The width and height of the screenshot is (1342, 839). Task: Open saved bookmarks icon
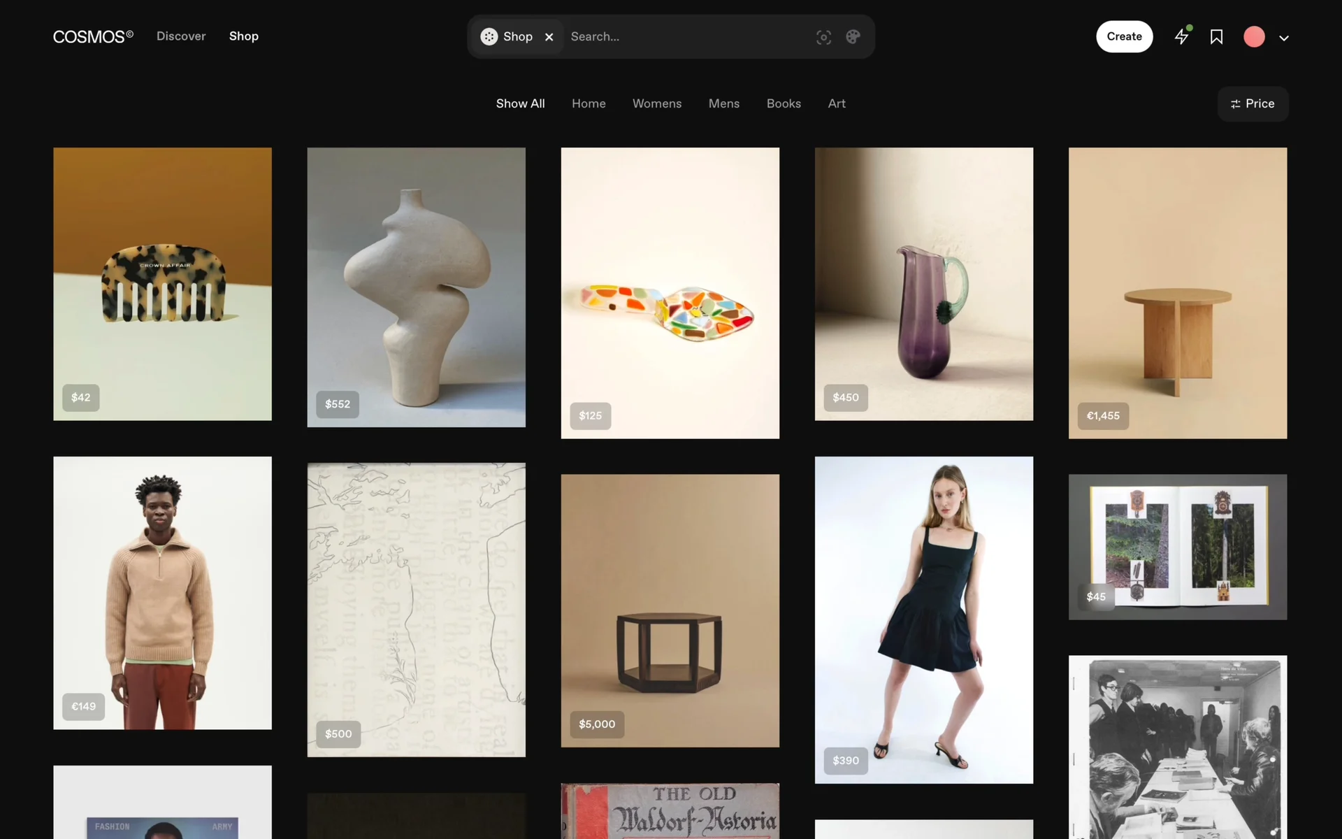point(1216,37)
